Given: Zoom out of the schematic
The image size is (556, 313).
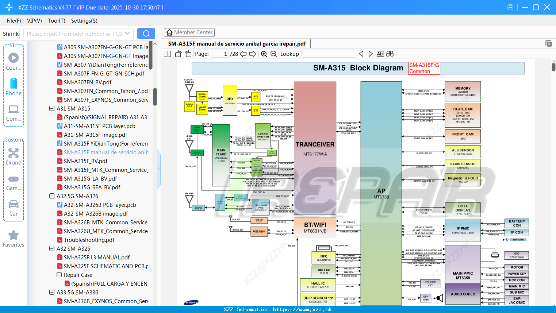Looking at the screenshot, I should coord(273,54).
